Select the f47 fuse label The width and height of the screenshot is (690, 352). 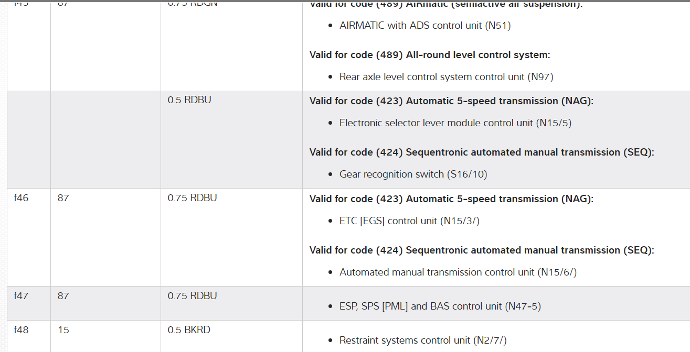coord(21,296)
